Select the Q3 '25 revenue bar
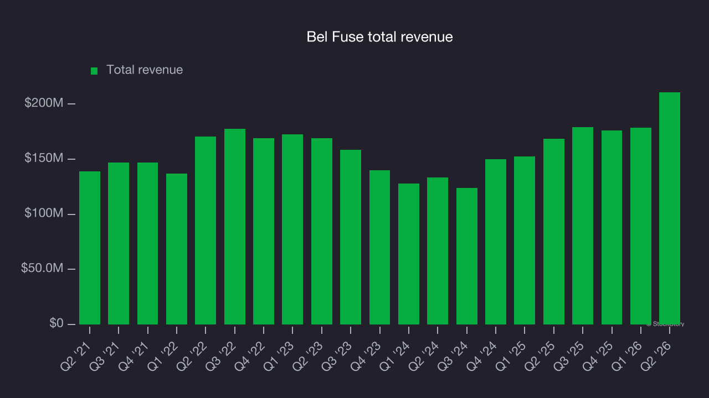Screen dimensions: 709x398 [583, 226]
